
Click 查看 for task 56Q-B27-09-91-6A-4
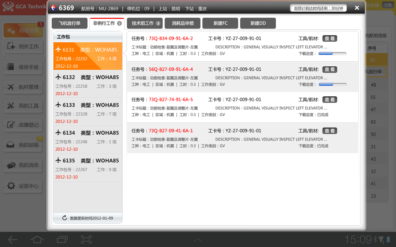point(330,69)
